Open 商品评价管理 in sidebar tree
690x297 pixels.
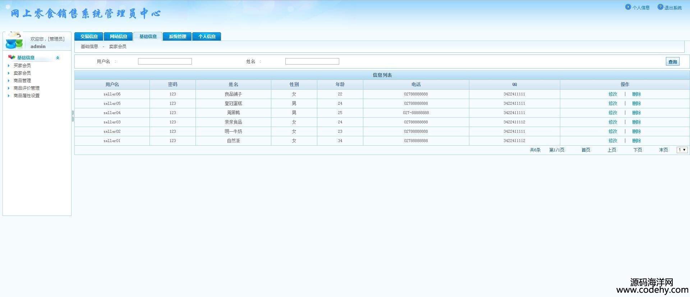click(x=27, y=88)
